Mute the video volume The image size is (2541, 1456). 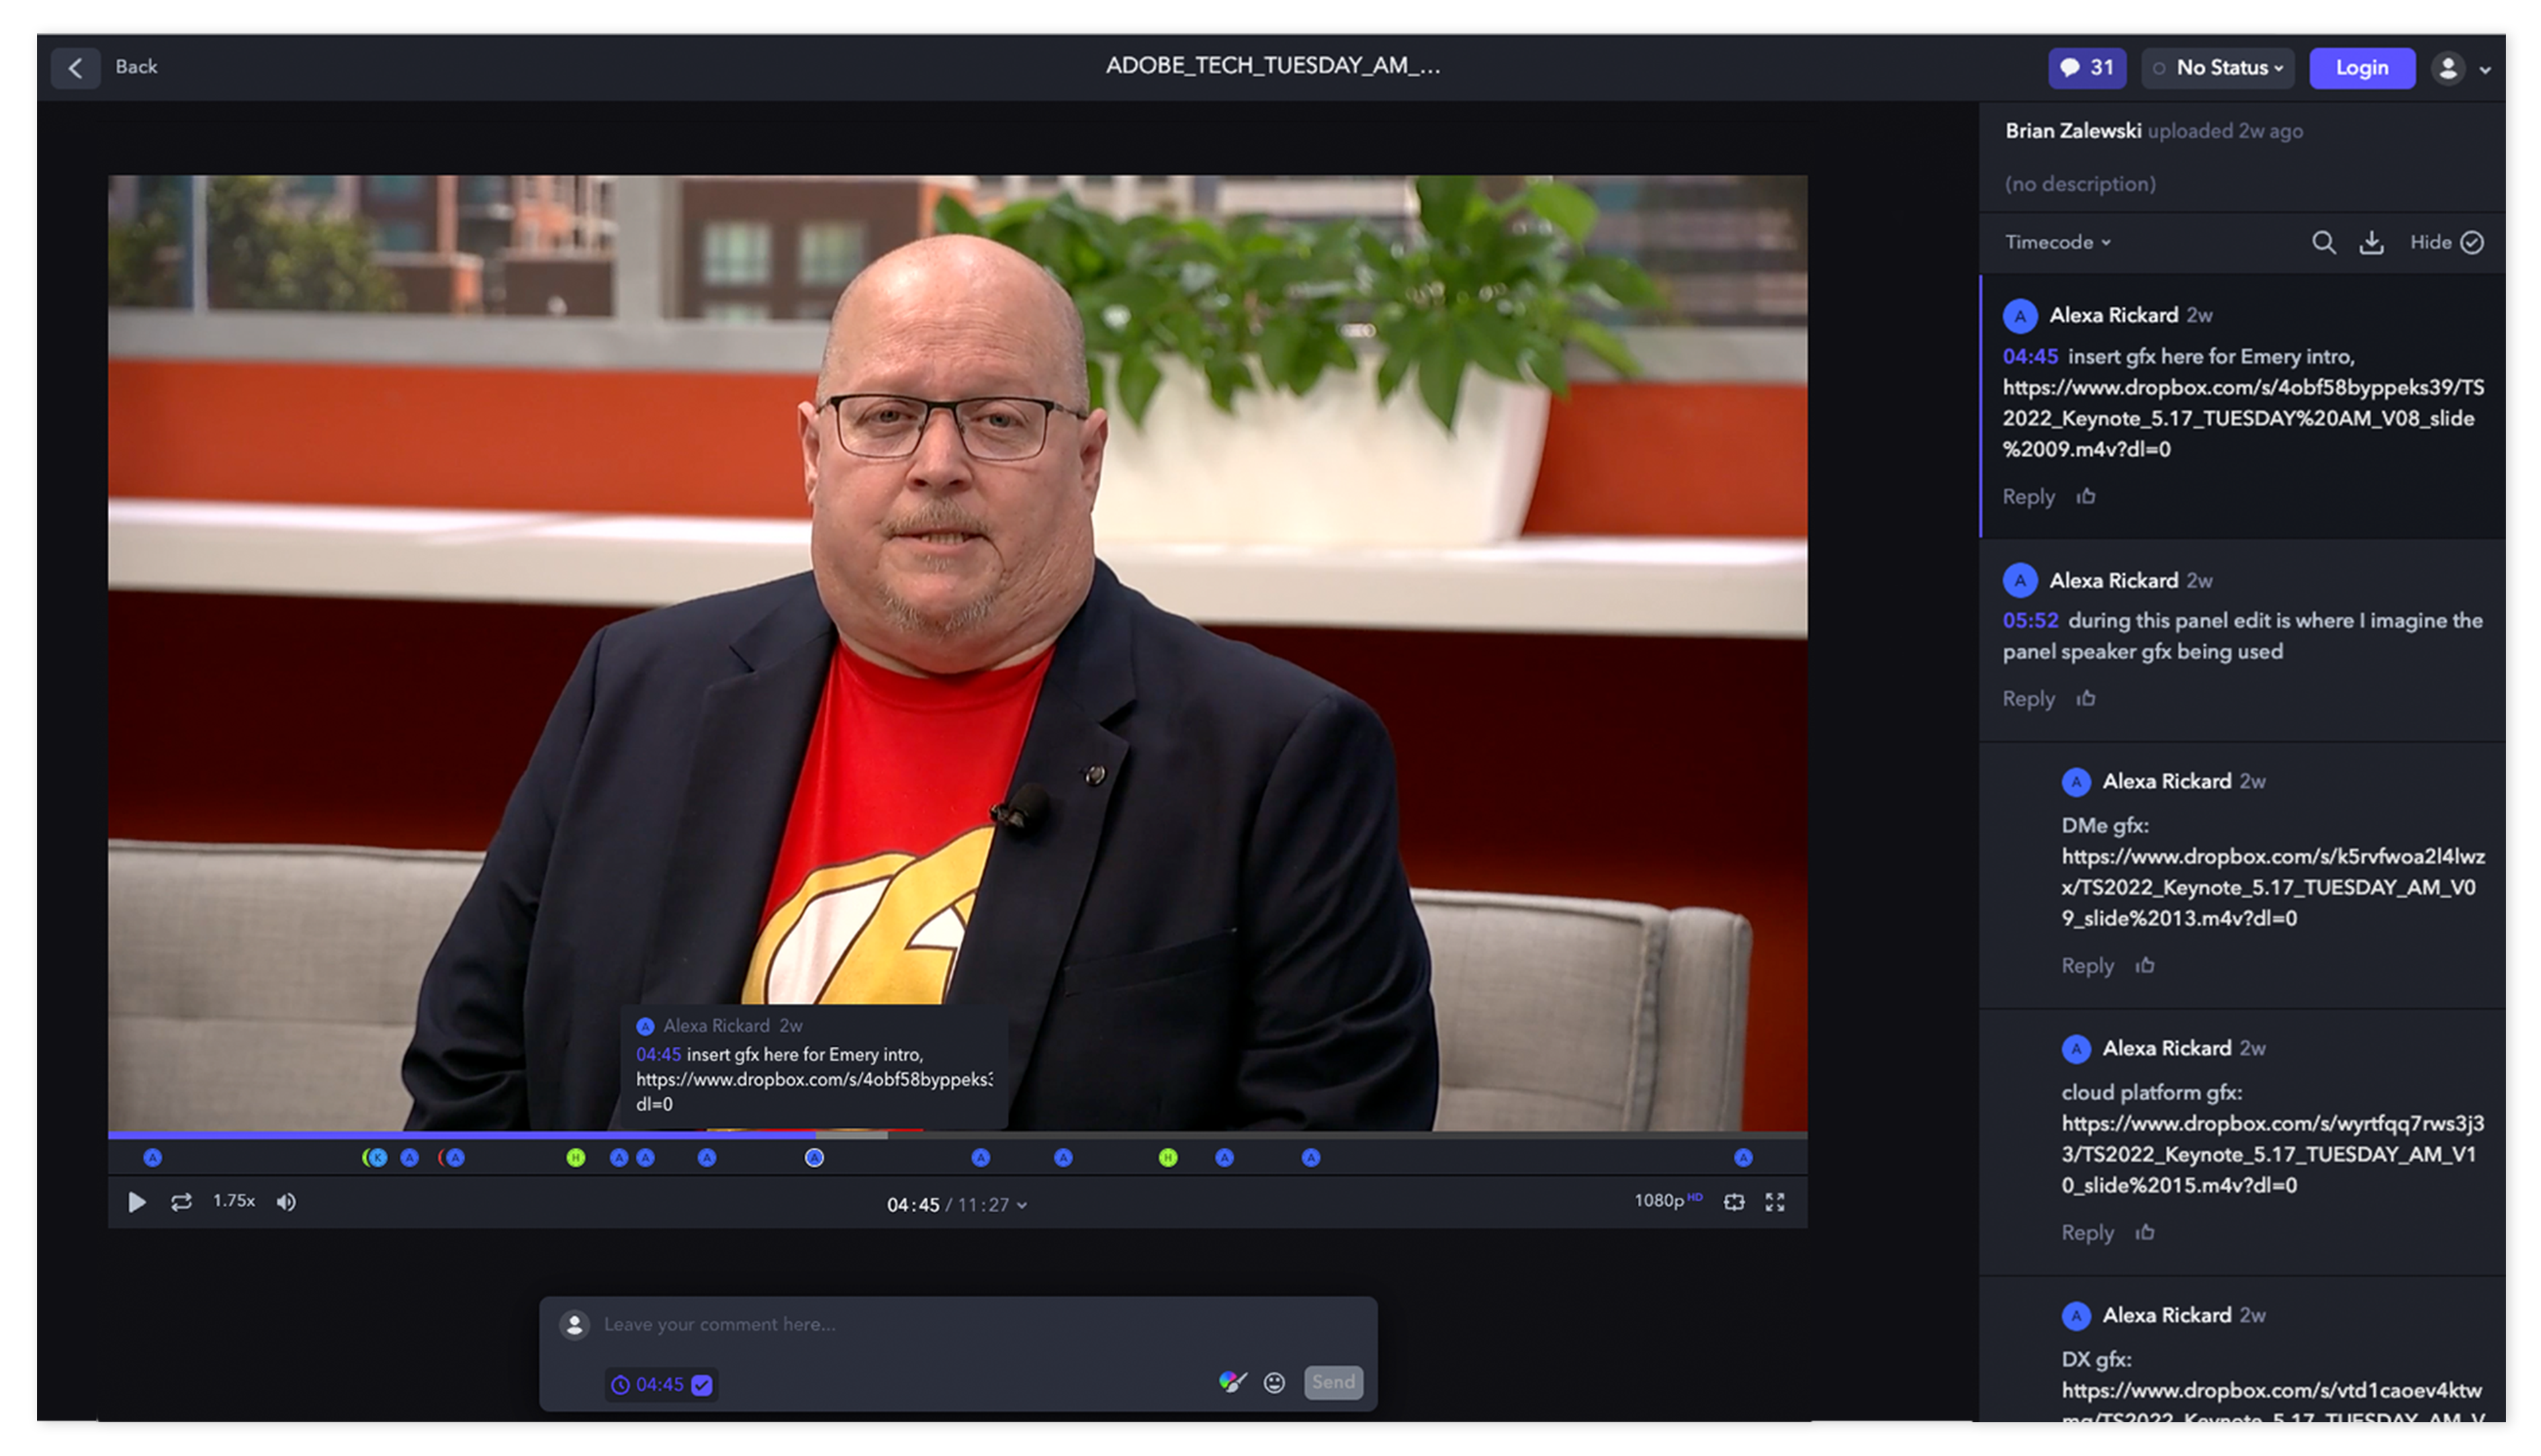point(286,1202)
